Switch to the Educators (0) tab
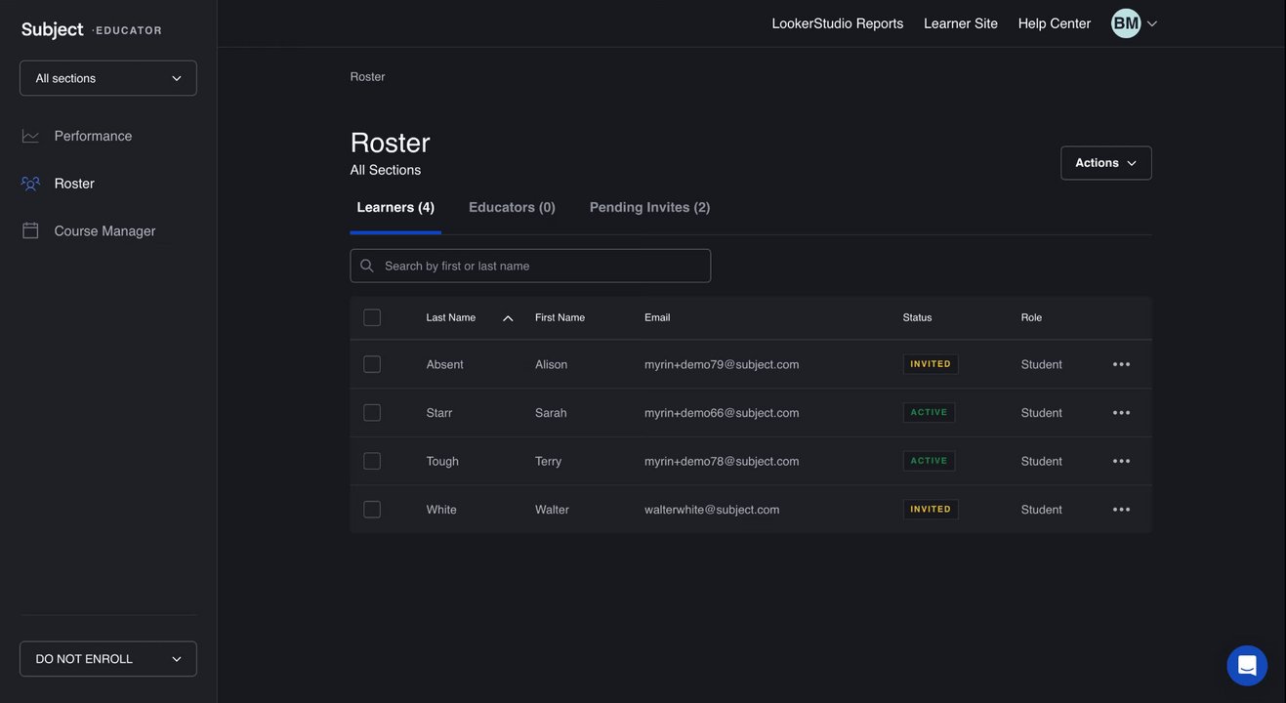This screenshot has width=1286, height=703. pos(512,207)
